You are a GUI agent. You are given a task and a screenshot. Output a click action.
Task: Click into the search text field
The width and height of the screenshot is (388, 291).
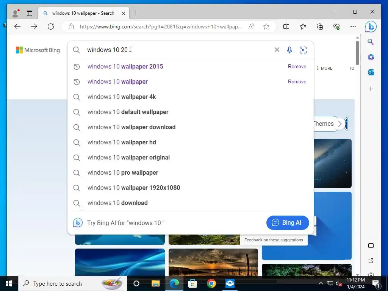point(178,50)
